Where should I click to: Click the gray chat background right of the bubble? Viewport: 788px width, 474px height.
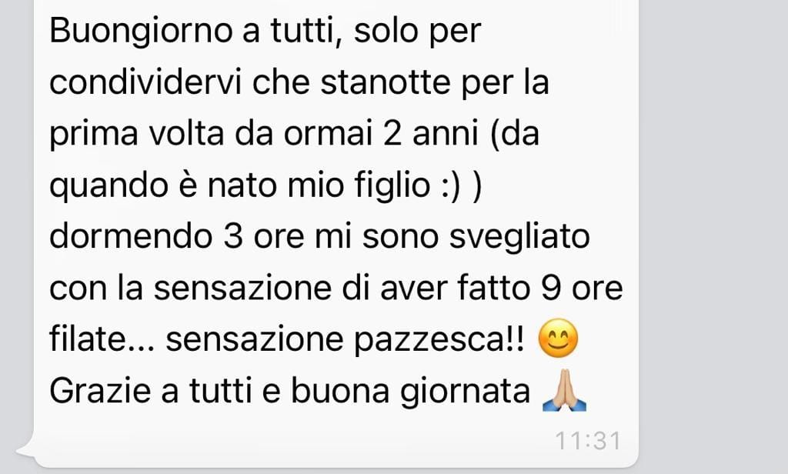click(713, 236)
